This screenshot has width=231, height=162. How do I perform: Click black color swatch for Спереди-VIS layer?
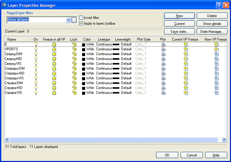pyautogui.click(x=84, y=78)
